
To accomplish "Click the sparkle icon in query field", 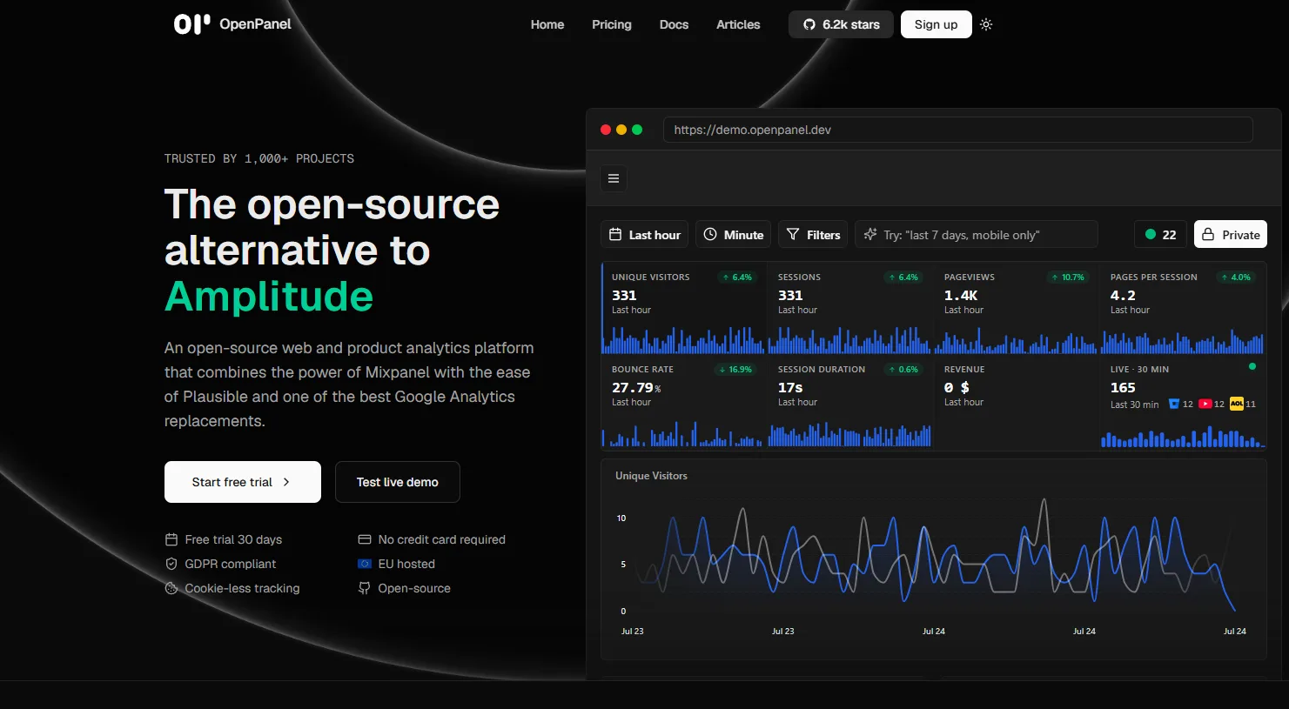I will [x=870, y=235].
